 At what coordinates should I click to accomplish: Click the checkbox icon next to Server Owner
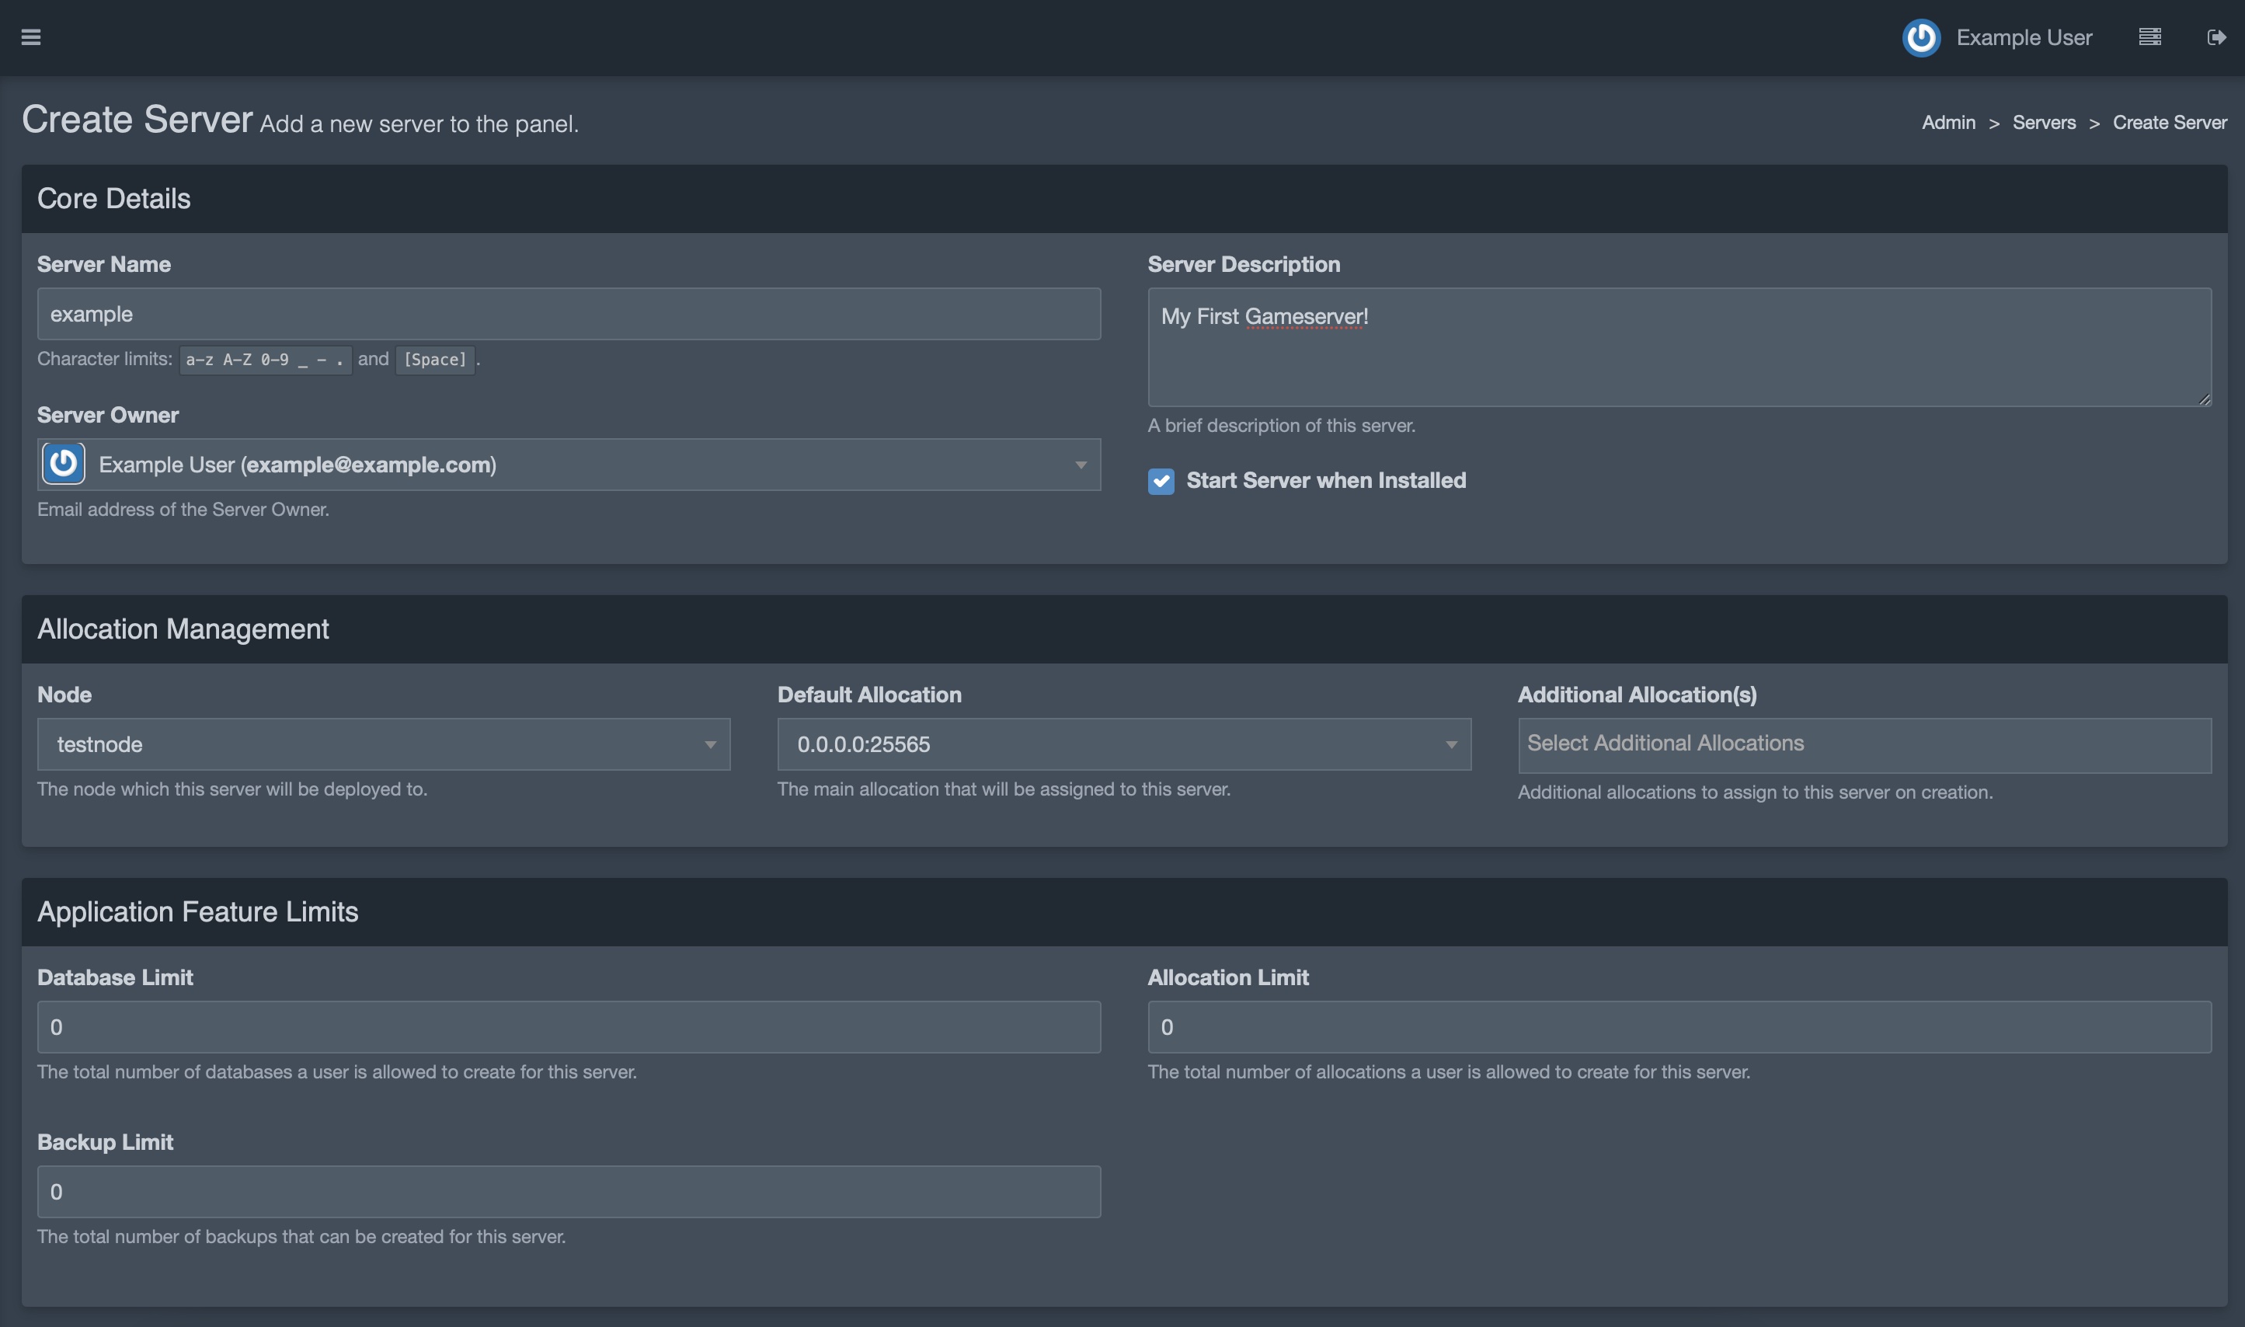pyautogui.click(x=63, y=463)
